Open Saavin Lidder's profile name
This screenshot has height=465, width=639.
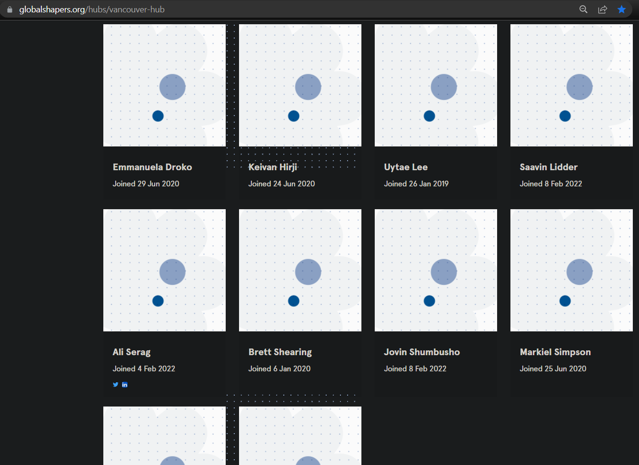click(x=549, y=167)
